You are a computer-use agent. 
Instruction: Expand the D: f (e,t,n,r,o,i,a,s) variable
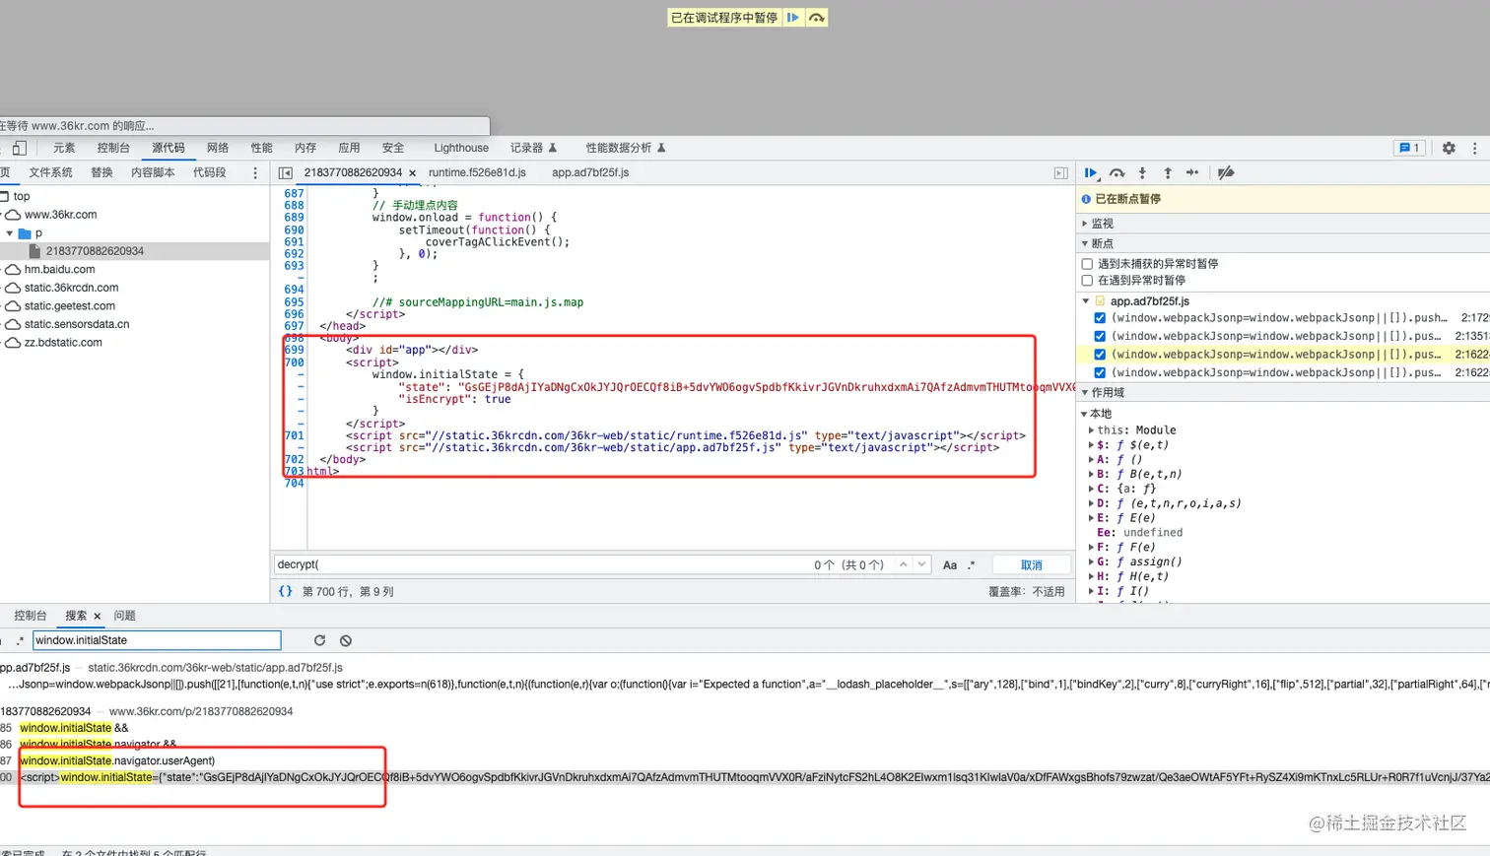click(x=1091, y=503)
